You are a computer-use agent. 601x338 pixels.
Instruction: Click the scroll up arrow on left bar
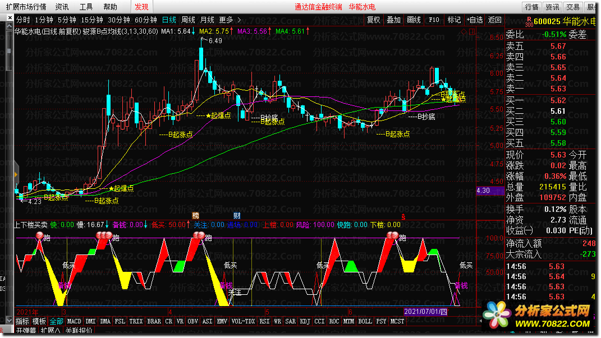(x=9, y=26)
